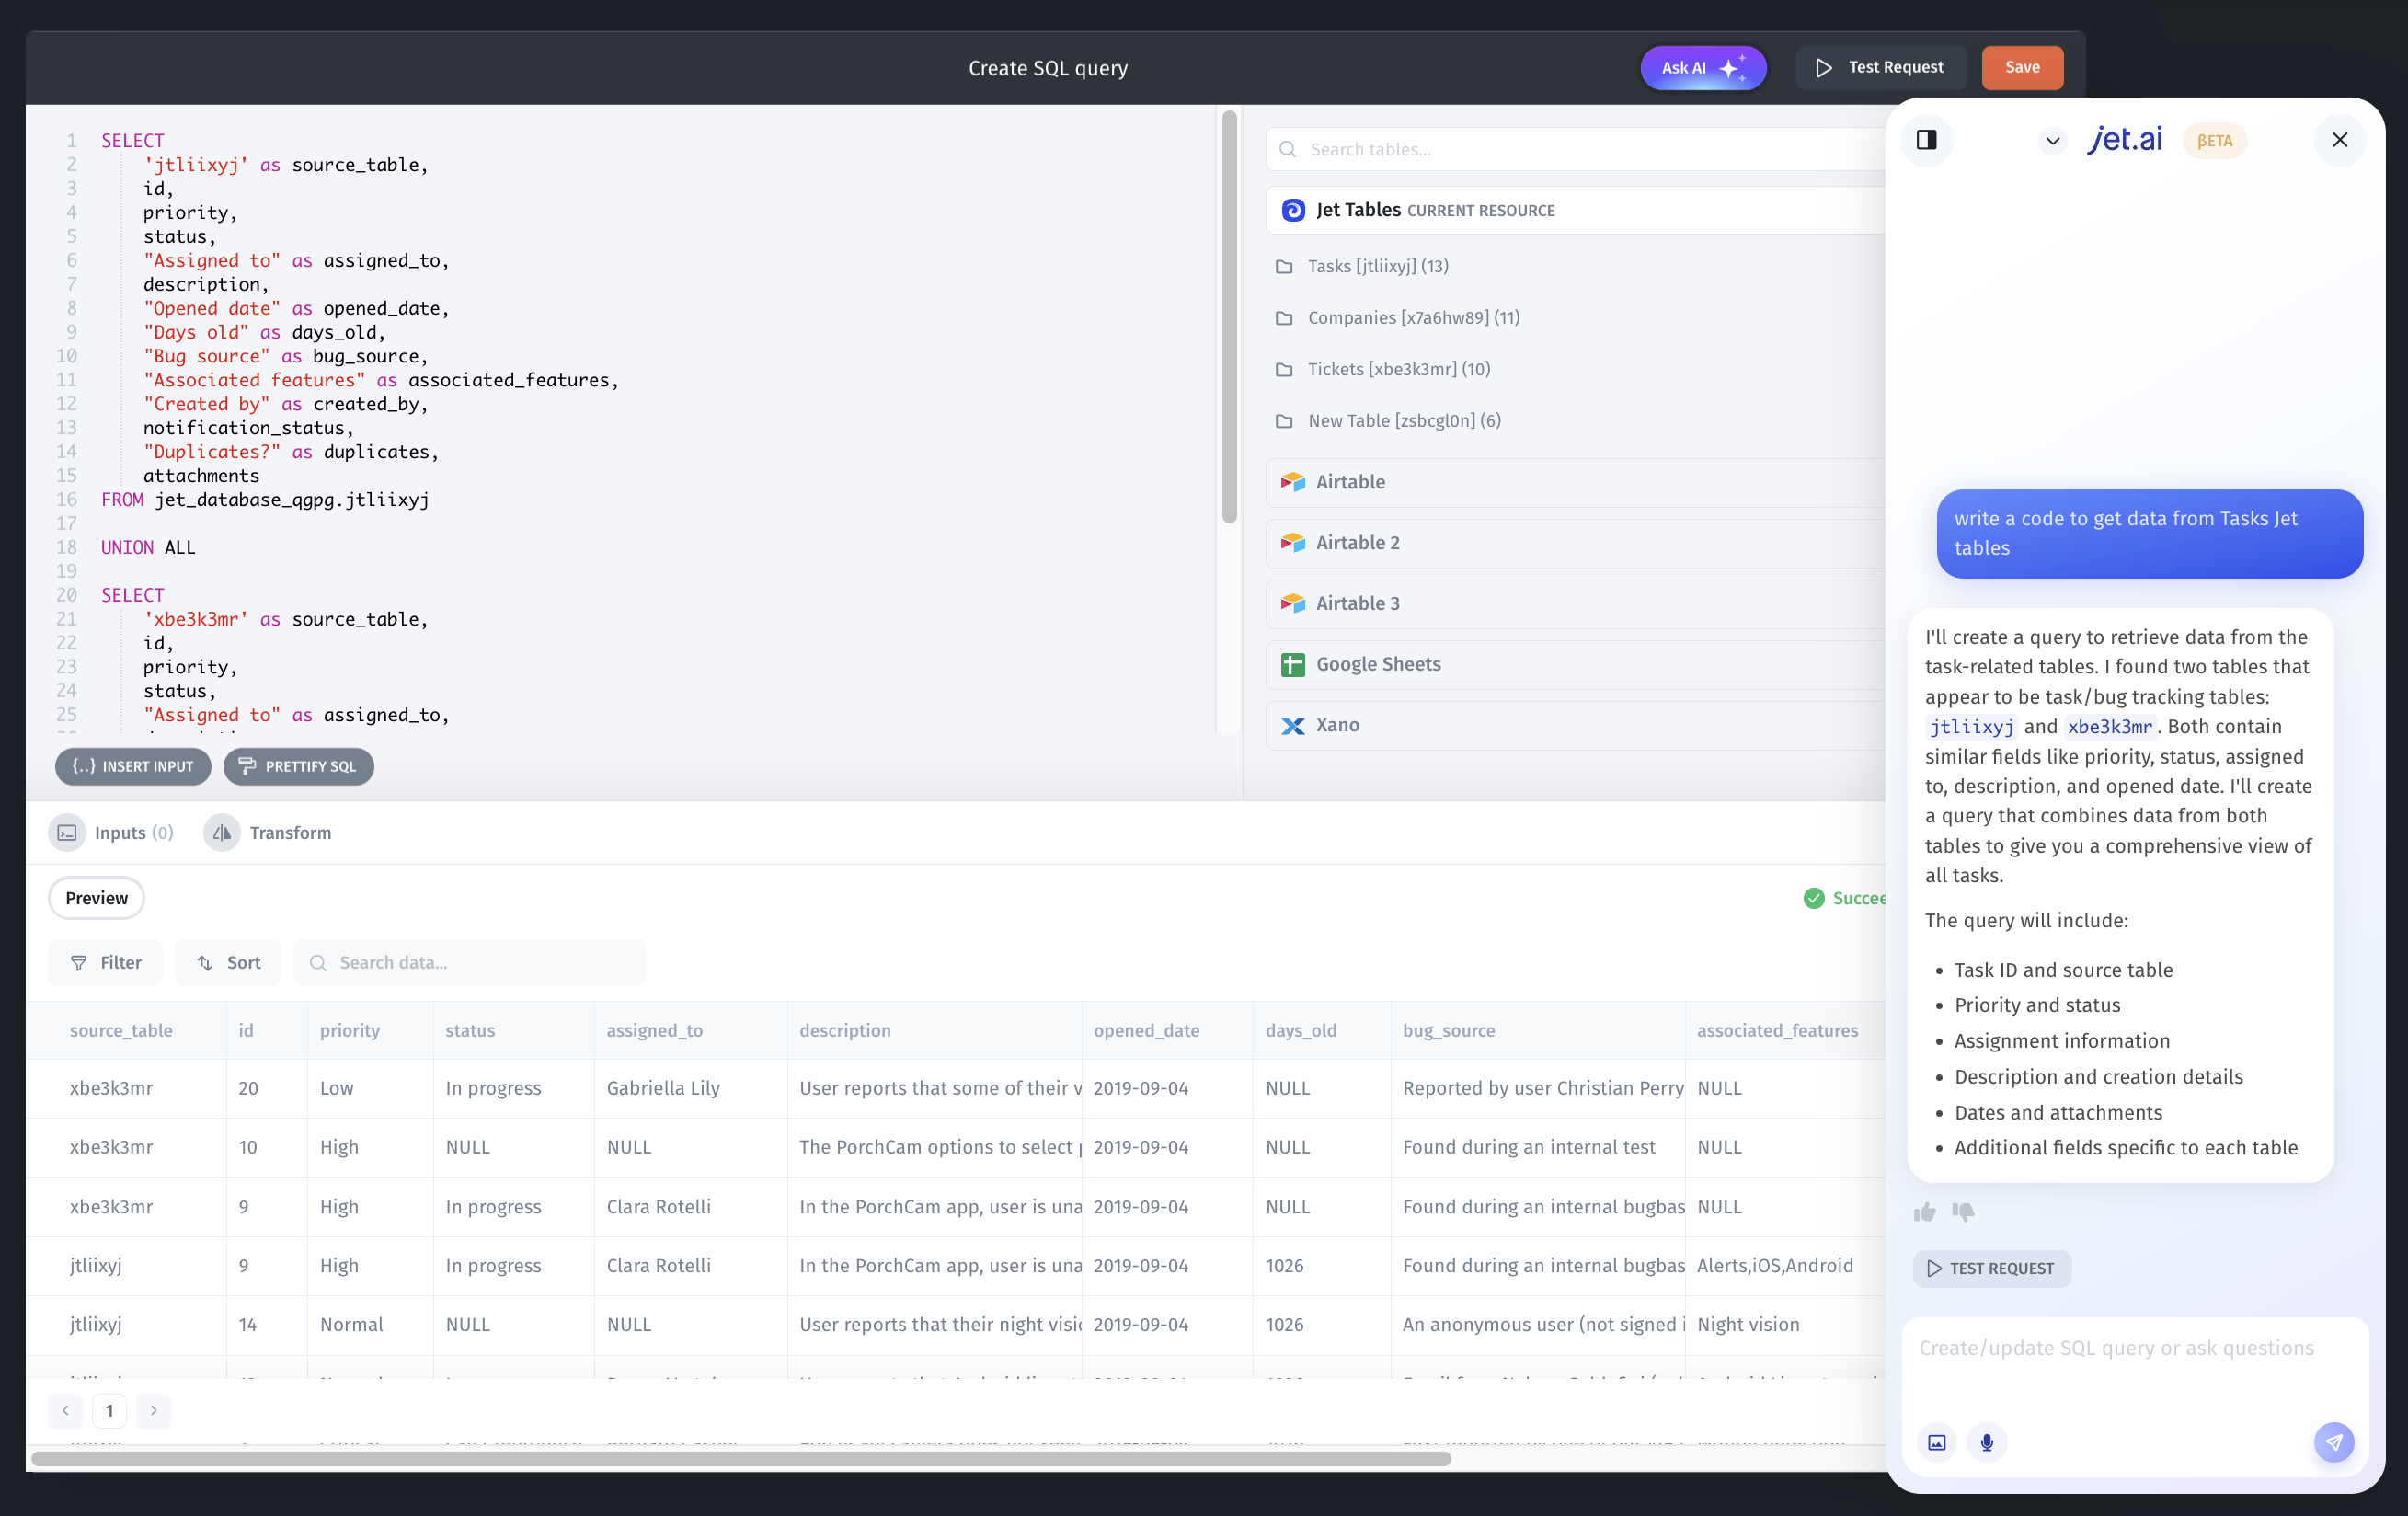
Task: Click the Search tables input field
Action: pyautogui.click(x=1590, y=149)
